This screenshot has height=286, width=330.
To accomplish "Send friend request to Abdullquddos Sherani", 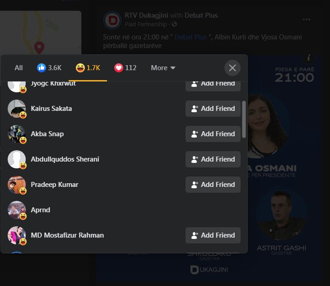I will [213, 159].
